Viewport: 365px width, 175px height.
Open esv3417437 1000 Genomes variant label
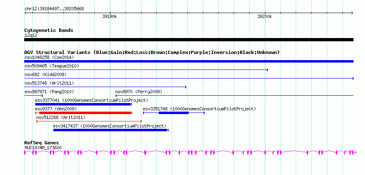pyautogui.click(x=109, y=126)
